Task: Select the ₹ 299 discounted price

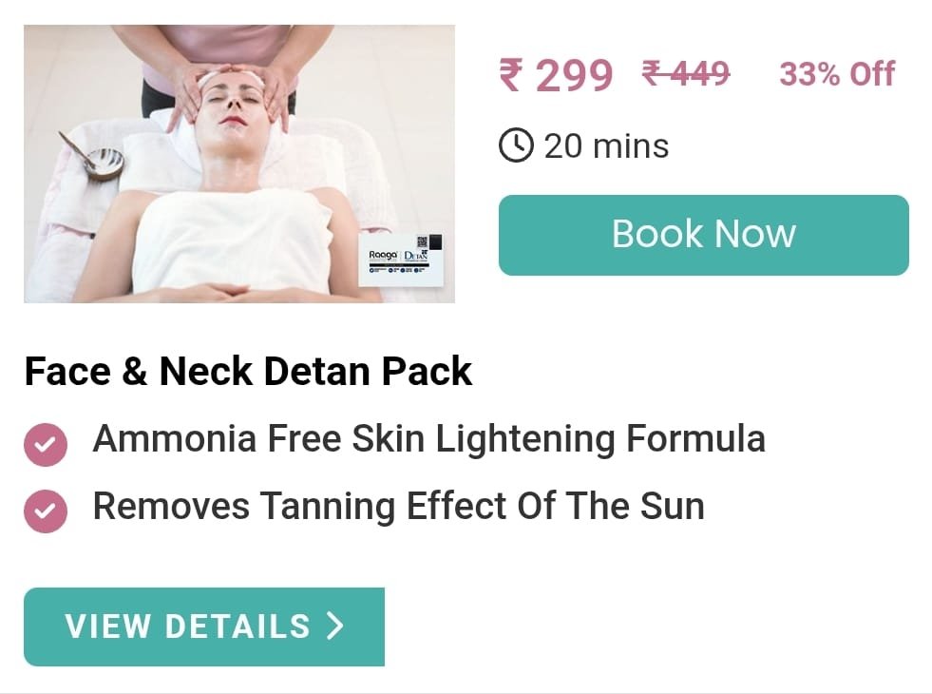Action: [556, 75]
